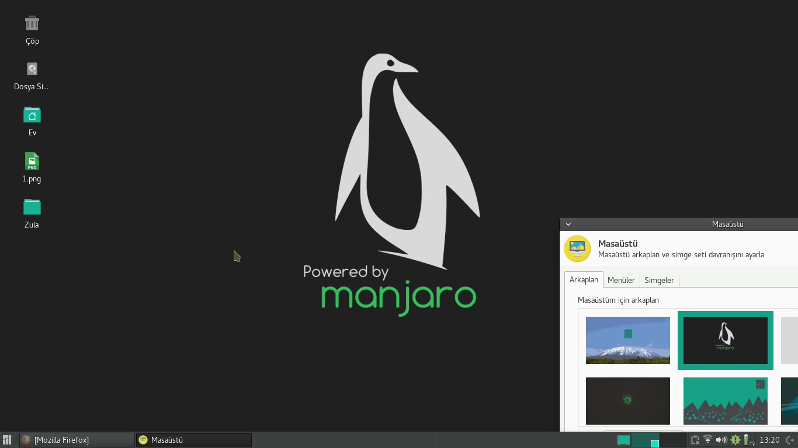This screenshot has width=798, height=448.
Task: Choose the snowy mountain wallpaper thumbnail
Action: 628,340
